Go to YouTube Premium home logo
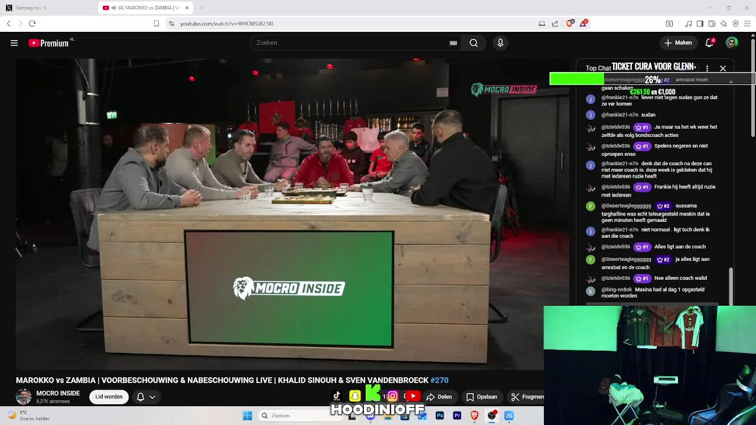 (49, 43)
